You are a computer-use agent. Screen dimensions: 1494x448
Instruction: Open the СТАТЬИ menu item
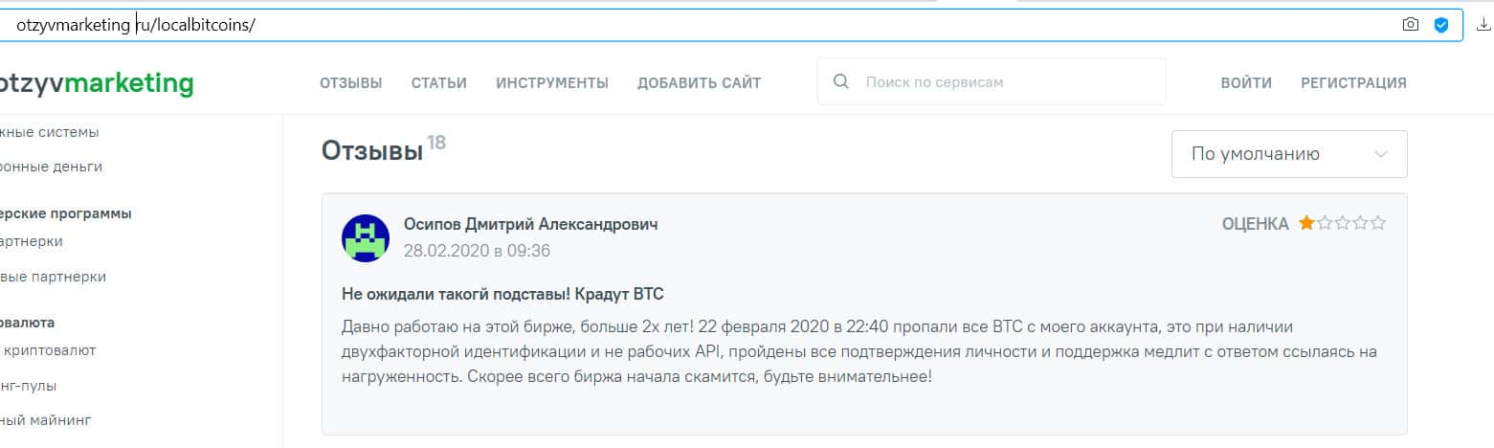pos(438,83)
